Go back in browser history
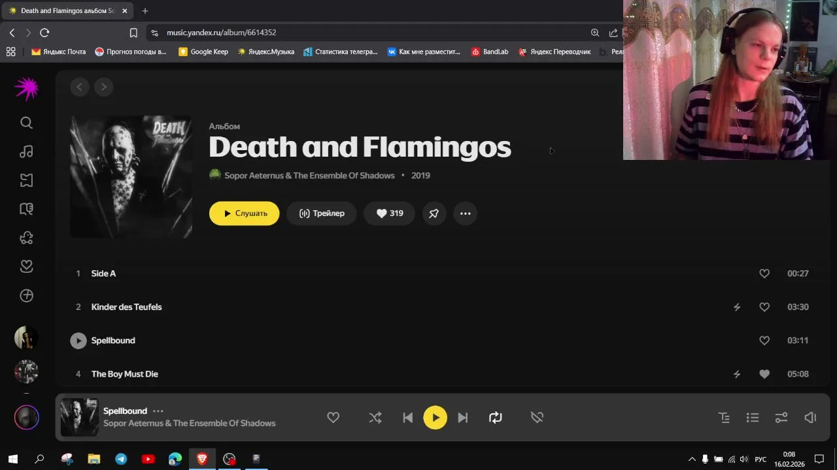Image resolution: width=837 pixels, height=470 pixels. 12,33
